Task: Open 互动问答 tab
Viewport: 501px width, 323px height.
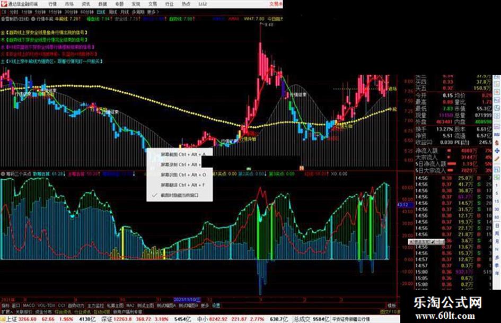Action: tap(102, 312)
